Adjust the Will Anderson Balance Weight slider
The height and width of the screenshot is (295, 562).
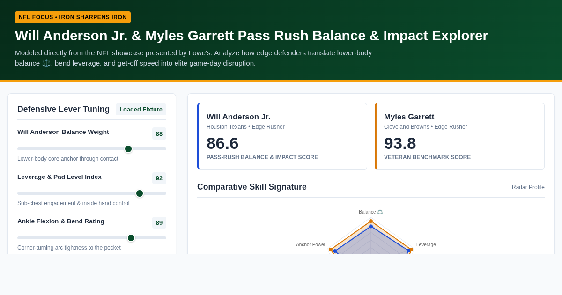pyautogui.click(x=92, y=149)
